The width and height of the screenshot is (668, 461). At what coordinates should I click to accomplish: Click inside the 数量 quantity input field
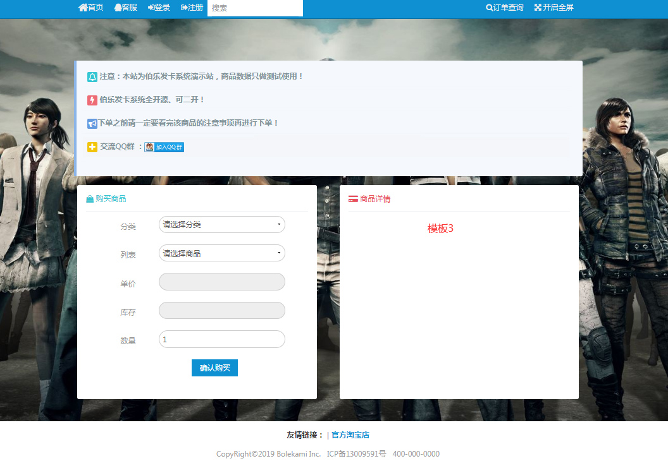click(221, 339)
